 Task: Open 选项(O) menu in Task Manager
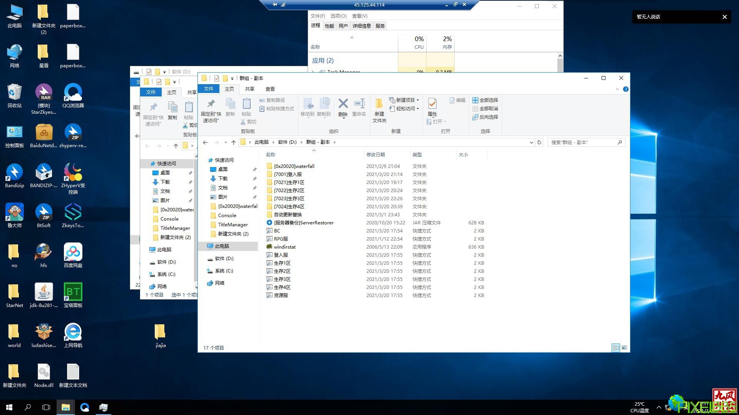(x=338, y=16)
